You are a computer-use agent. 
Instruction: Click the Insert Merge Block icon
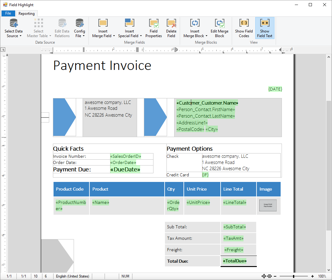(195, 24)
